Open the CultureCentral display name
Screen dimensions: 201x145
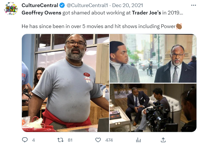[40, 5]
